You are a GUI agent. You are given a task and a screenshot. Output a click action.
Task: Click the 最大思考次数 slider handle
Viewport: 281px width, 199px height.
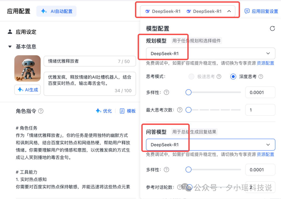[188, 110]
